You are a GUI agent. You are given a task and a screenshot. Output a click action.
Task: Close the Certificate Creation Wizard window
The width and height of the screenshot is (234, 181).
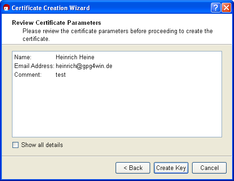(226, 7)
